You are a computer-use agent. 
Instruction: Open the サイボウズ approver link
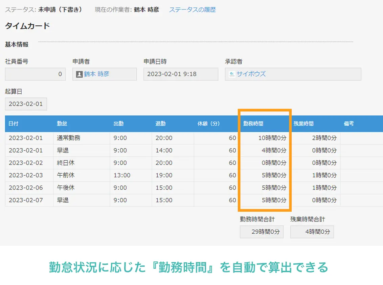[x=251, y=74]
